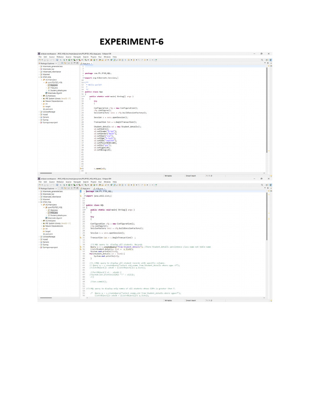Click Collapse All in the HQL.java window's Package Explorer

(x=62, y=188)
